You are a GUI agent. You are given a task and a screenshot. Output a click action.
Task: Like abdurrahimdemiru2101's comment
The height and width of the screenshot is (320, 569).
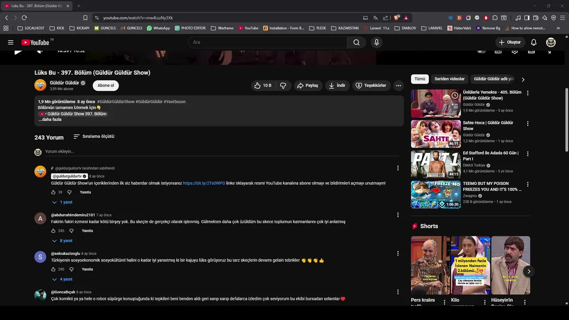(x=53, y=231)
